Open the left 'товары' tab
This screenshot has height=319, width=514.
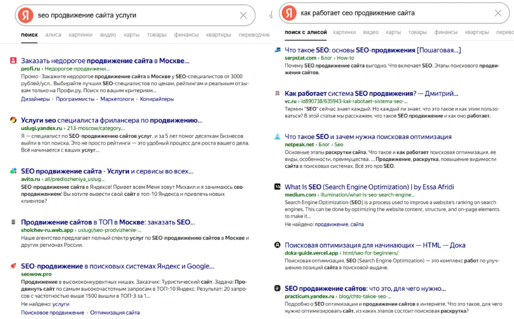coord(156,34)
